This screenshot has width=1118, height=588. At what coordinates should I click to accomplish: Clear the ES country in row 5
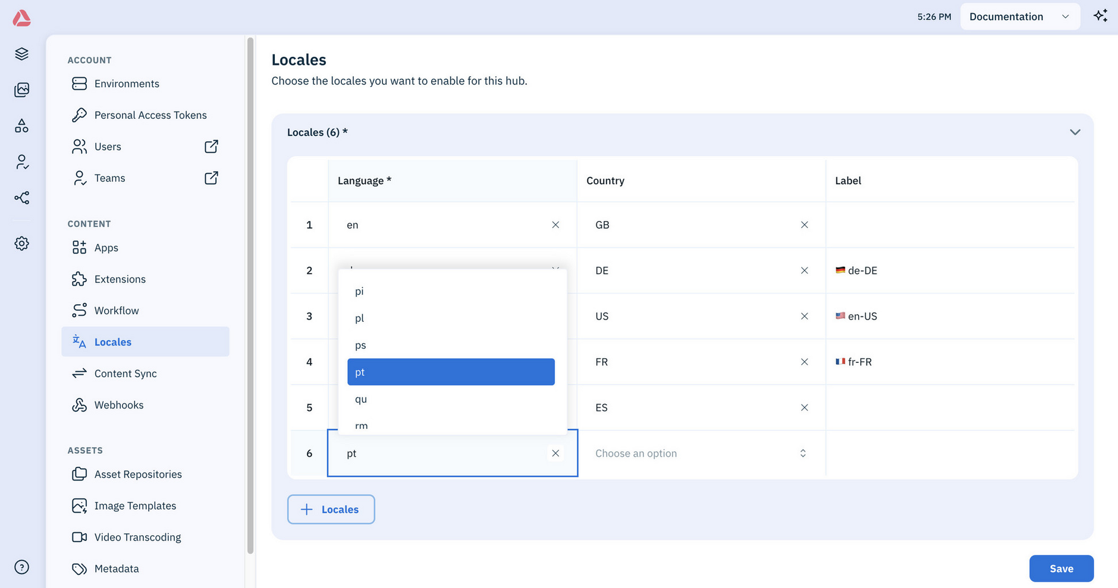tap(804, 407)
